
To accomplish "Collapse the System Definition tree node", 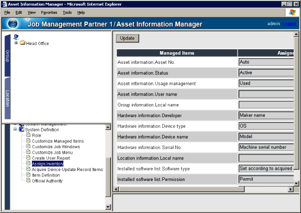I will 15,130.
